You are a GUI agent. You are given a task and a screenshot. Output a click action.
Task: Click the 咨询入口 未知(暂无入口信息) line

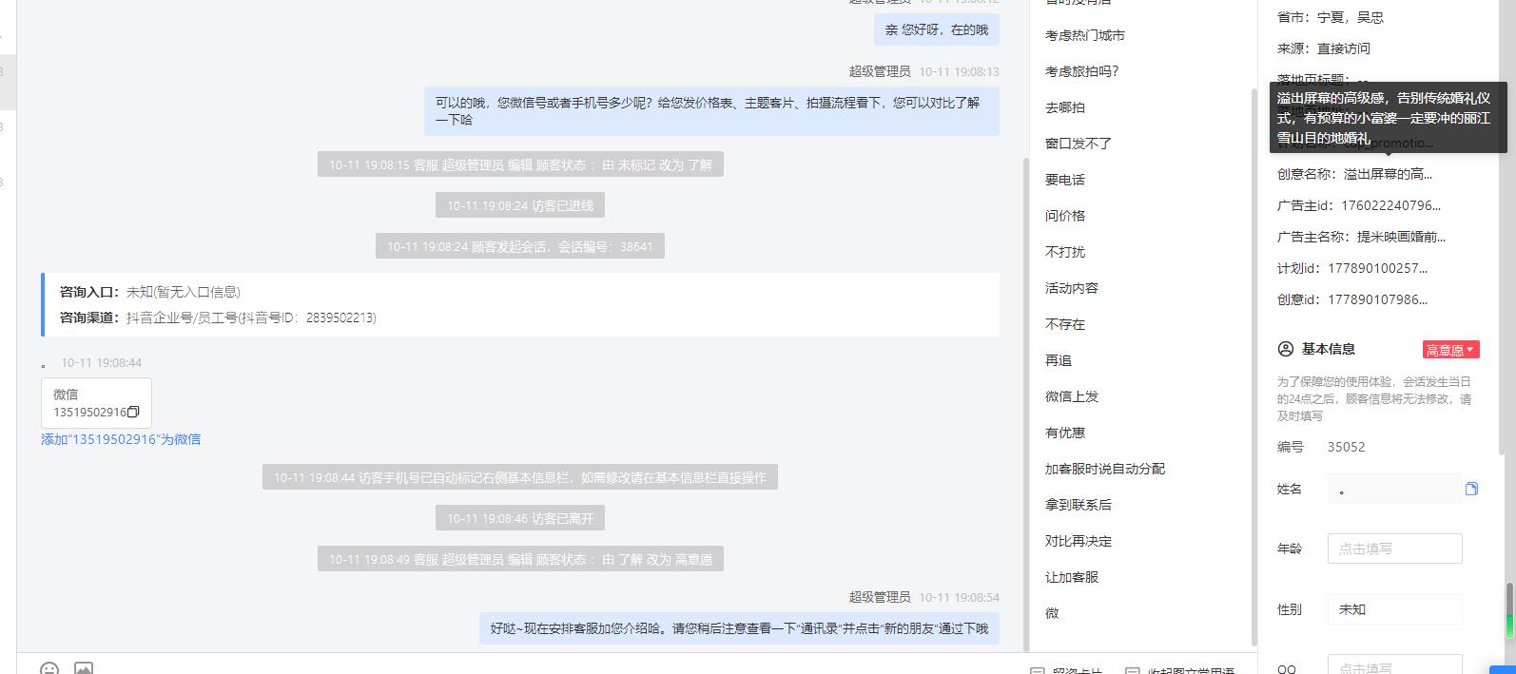coord(150,292)
